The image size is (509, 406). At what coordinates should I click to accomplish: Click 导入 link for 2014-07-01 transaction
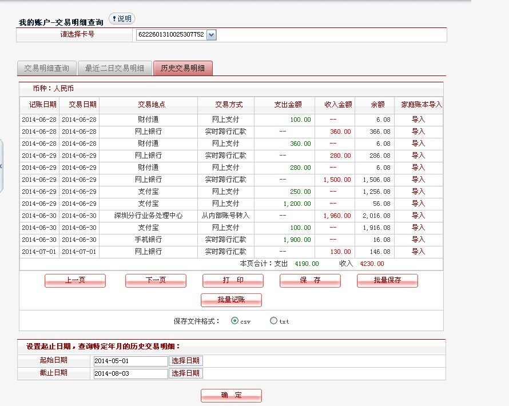[x=418, y=252]
